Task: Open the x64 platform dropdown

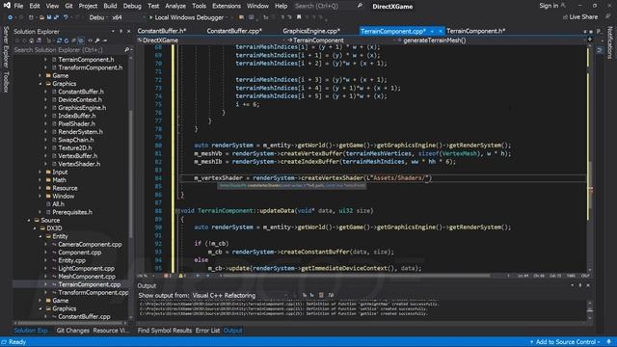Action: click(127, 17)
